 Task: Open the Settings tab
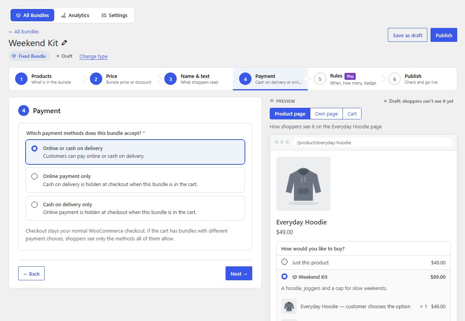click(114, 15)
